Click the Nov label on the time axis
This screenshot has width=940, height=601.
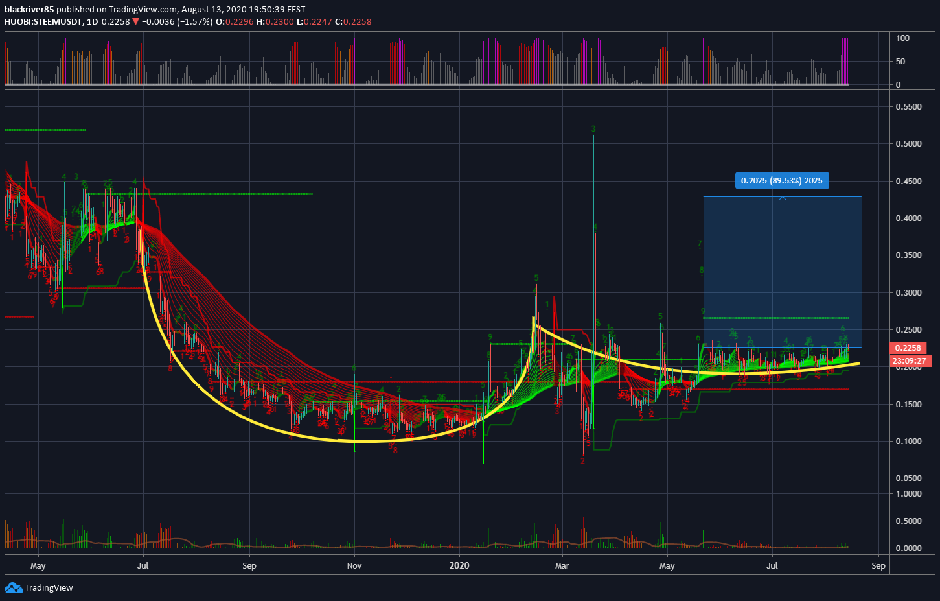tap(354, 566)
